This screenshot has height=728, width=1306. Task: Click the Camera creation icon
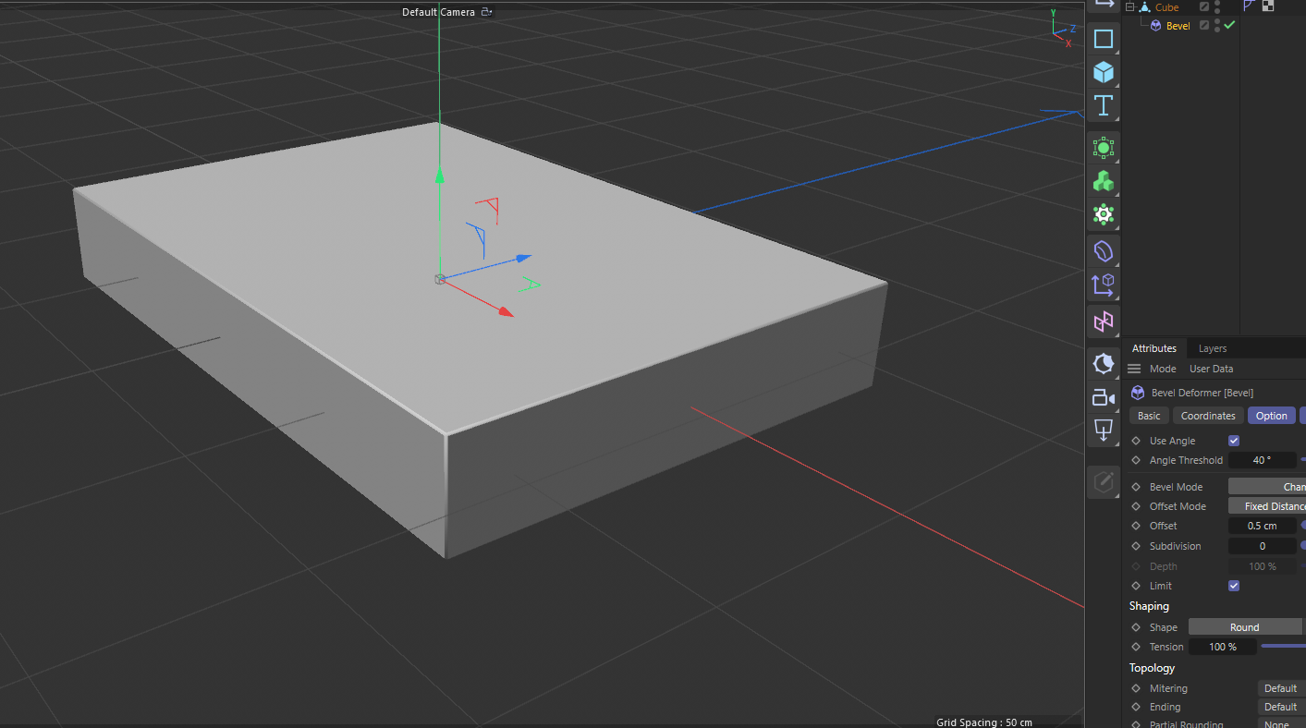1103,397
